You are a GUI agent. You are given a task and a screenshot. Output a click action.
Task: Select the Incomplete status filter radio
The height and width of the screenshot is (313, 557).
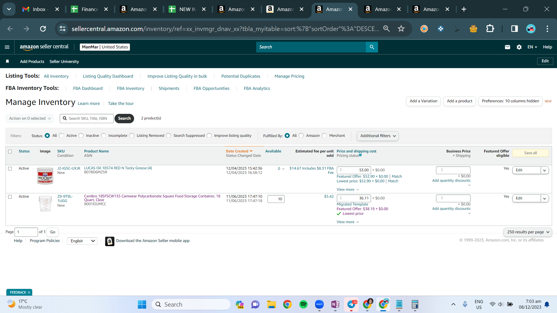[104, 136]
